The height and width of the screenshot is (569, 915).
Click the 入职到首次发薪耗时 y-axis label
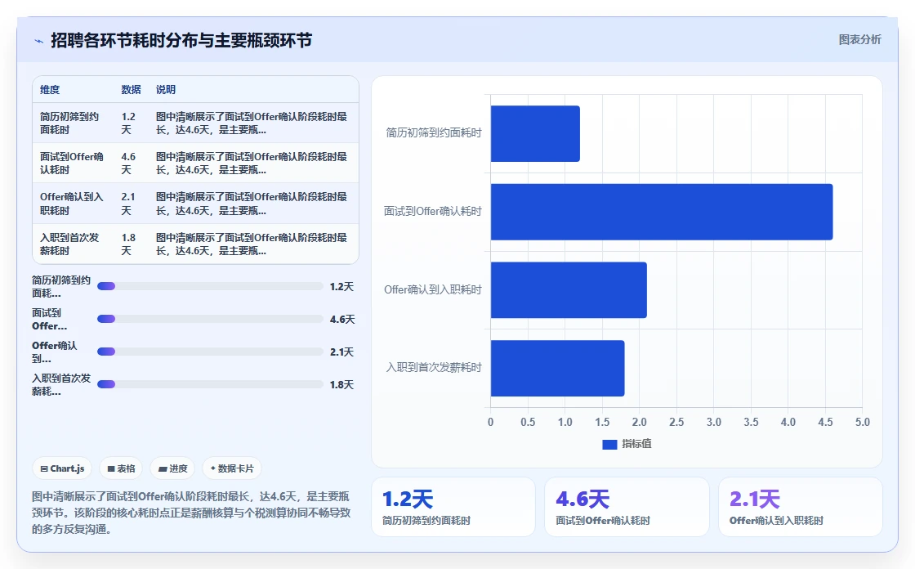coord(434,367)
